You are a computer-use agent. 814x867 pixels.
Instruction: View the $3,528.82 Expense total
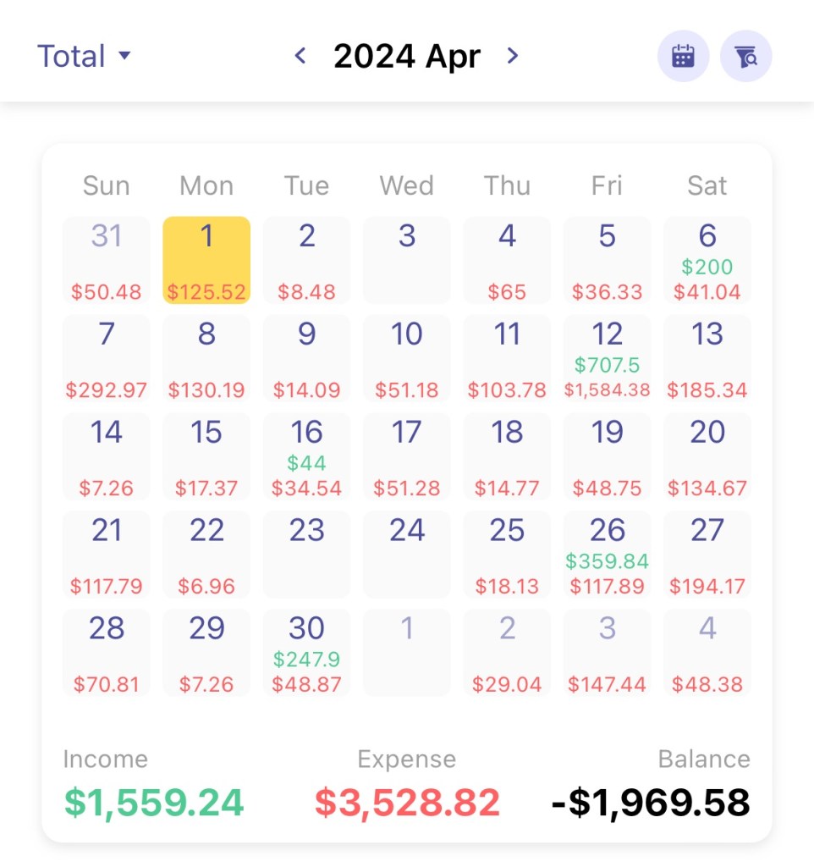pos(407,803)
